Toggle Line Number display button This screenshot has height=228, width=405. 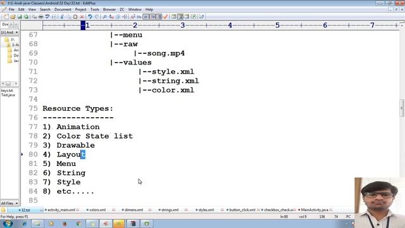pyautogui.click(x=159, y=17)
